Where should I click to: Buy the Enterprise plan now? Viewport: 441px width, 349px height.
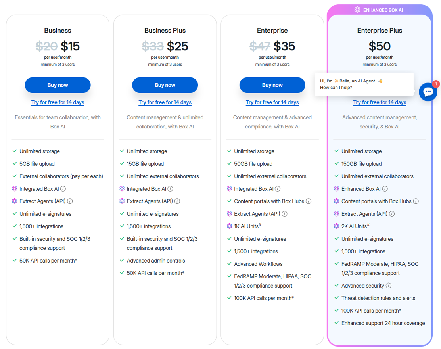click(272, 85)
